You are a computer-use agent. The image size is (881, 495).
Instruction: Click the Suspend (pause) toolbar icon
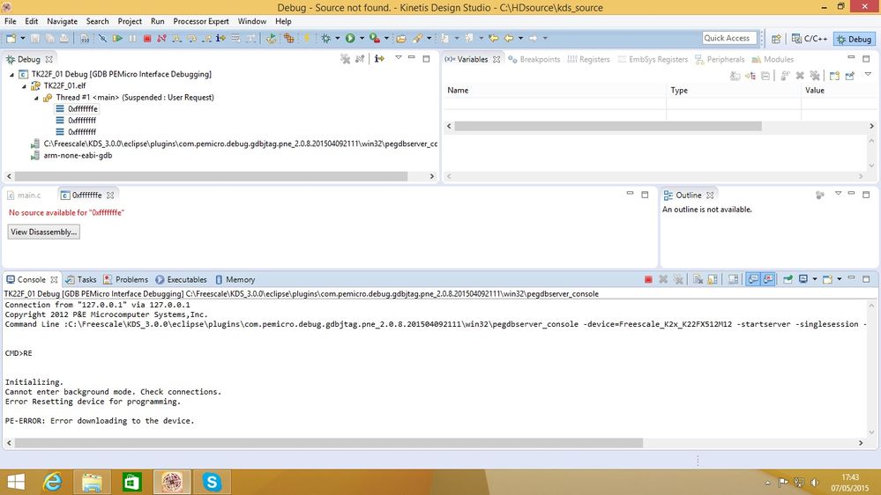[x=132, y=38]
